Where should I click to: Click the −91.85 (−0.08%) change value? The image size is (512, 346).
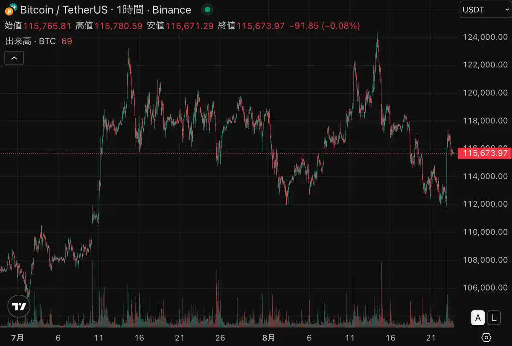coord(325,26)
